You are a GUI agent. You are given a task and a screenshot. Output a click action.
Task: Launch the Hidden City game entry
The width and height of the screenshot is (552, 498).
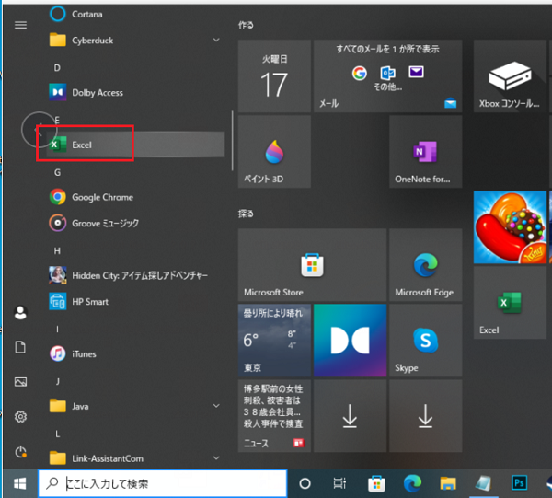(x=135, y=275)
